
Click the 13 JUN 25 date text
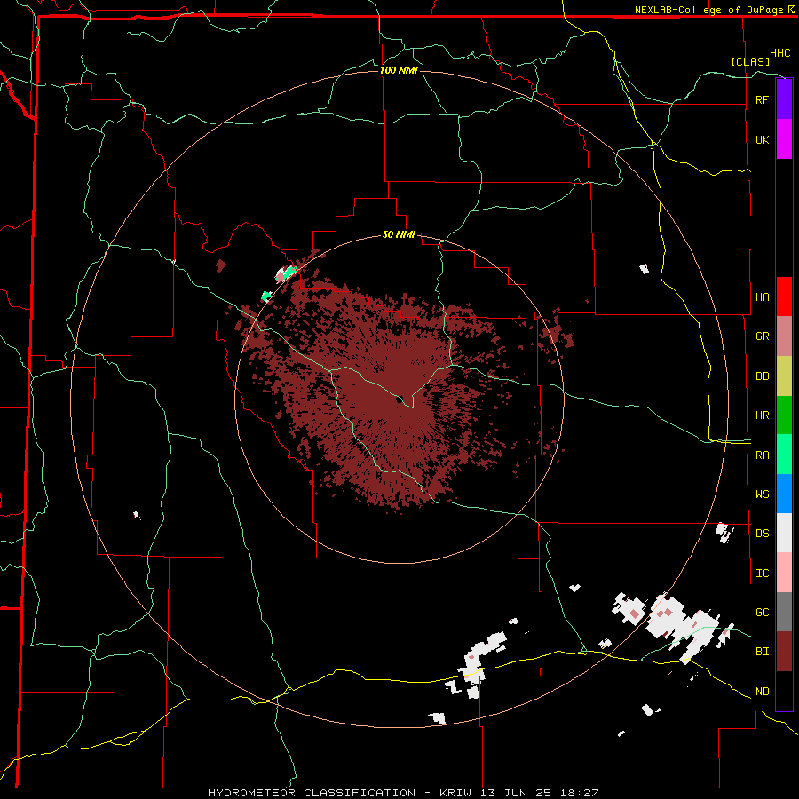click(x=518, y=793)
